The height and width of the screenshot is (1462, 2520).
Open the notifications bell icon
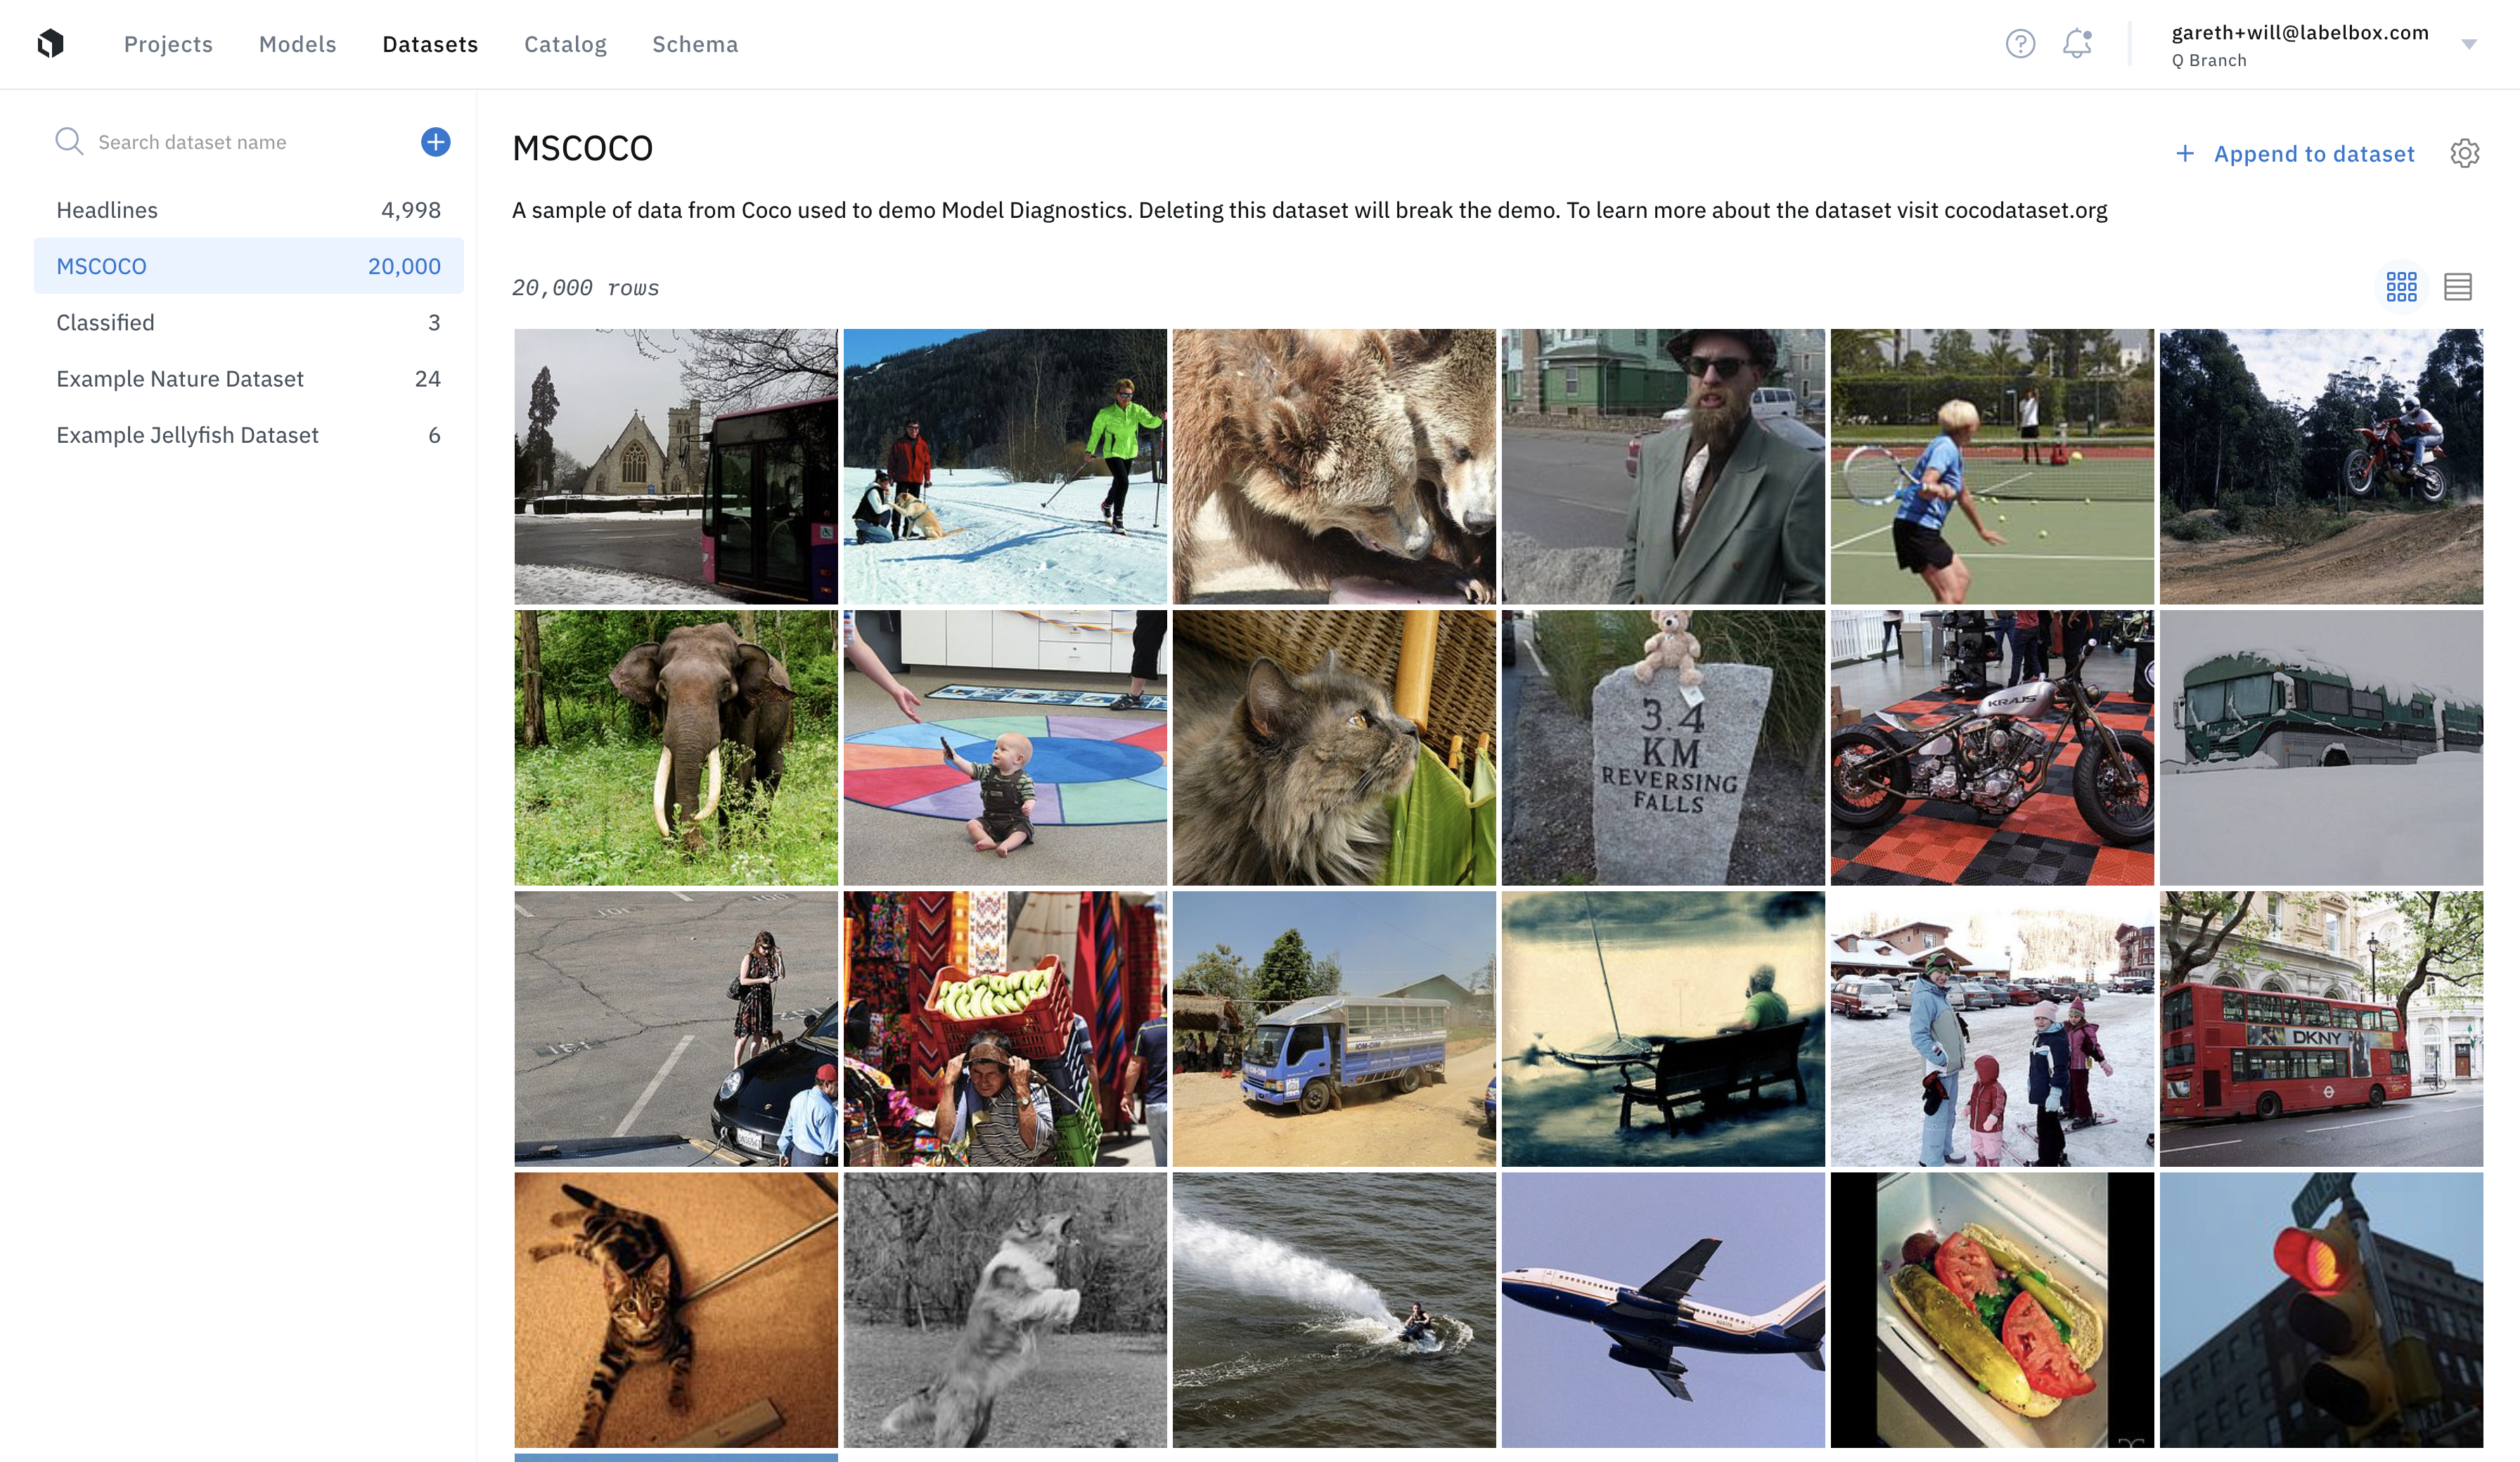pyautogui.click(x=2077, y=44)
